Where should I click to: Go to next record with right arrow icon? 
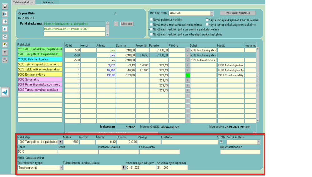point(5,22)
